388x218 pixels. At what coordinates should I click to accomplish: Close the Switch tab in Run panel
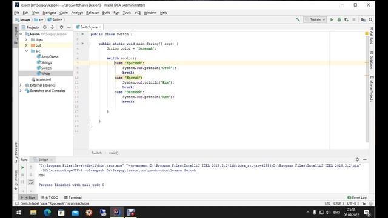point(52,160)
